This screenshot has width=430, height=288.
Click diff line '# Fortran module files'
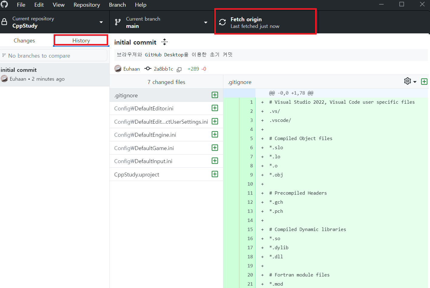pos(299,275)
